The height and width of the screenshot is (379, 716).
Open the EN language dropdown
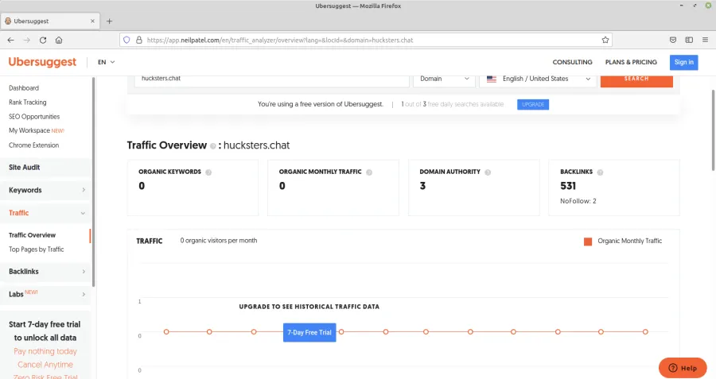point(106,62)
